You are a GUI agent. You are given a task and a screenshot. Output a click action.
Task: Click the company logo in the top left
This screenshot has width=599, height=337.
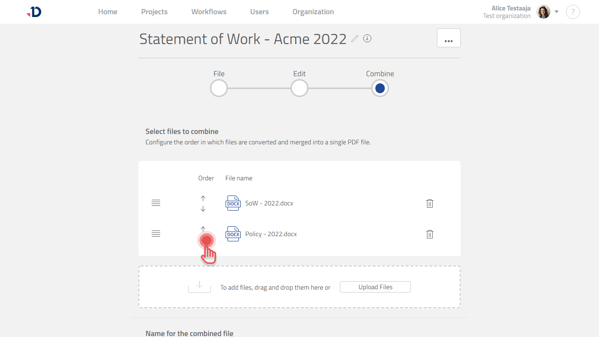(34, 11)
